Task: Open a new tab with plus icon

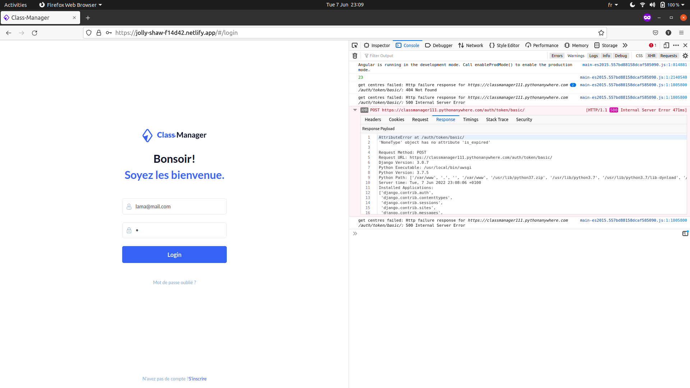Action: coord(88,18)
